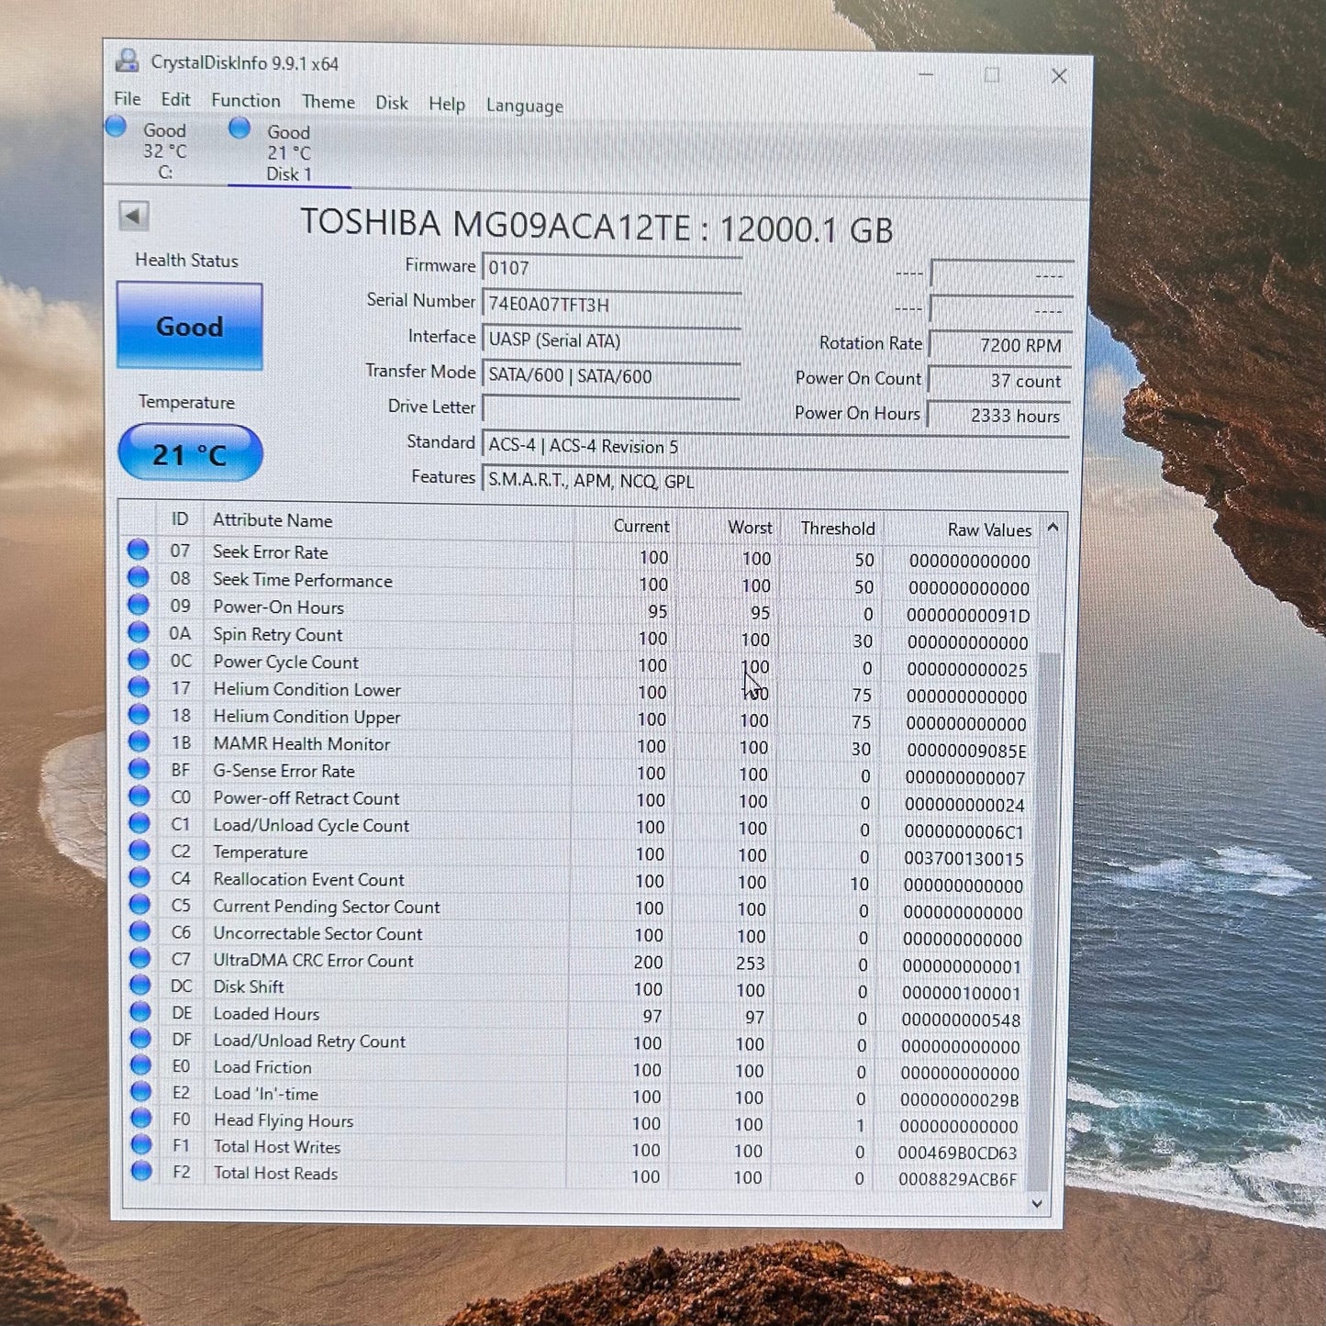Click the Transfer Mode field
The width and height of the screenshot is (1326, 1326).
pyautogui.click(x=611, y=376)
